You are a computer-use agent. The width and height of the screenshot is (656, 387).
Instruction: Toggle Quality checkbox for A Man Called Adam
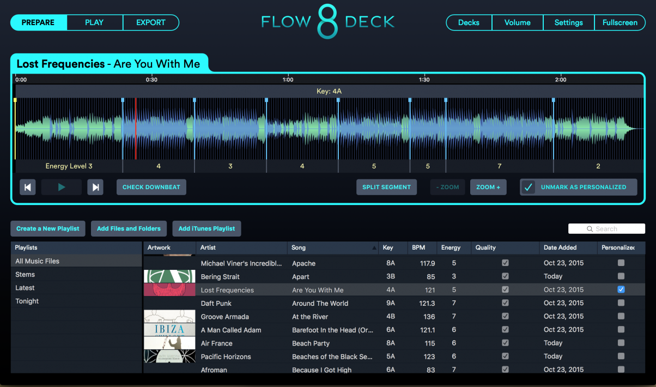click(506, 330)
